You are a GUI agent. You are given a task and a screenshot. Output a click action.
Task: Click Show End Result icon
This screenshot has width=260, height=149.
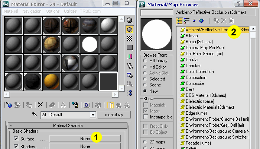pos(110,105)
